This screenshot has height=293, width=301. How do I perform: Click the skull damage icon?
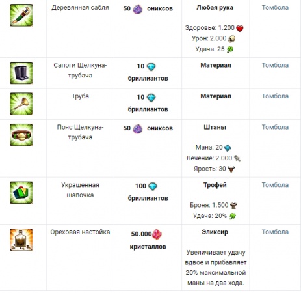231,39
